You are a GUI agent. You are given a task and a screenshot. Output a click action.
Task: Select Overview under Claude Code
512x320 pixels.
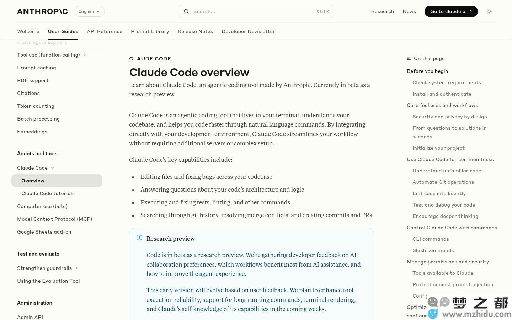pyautogui.click(x=57, y=181)
